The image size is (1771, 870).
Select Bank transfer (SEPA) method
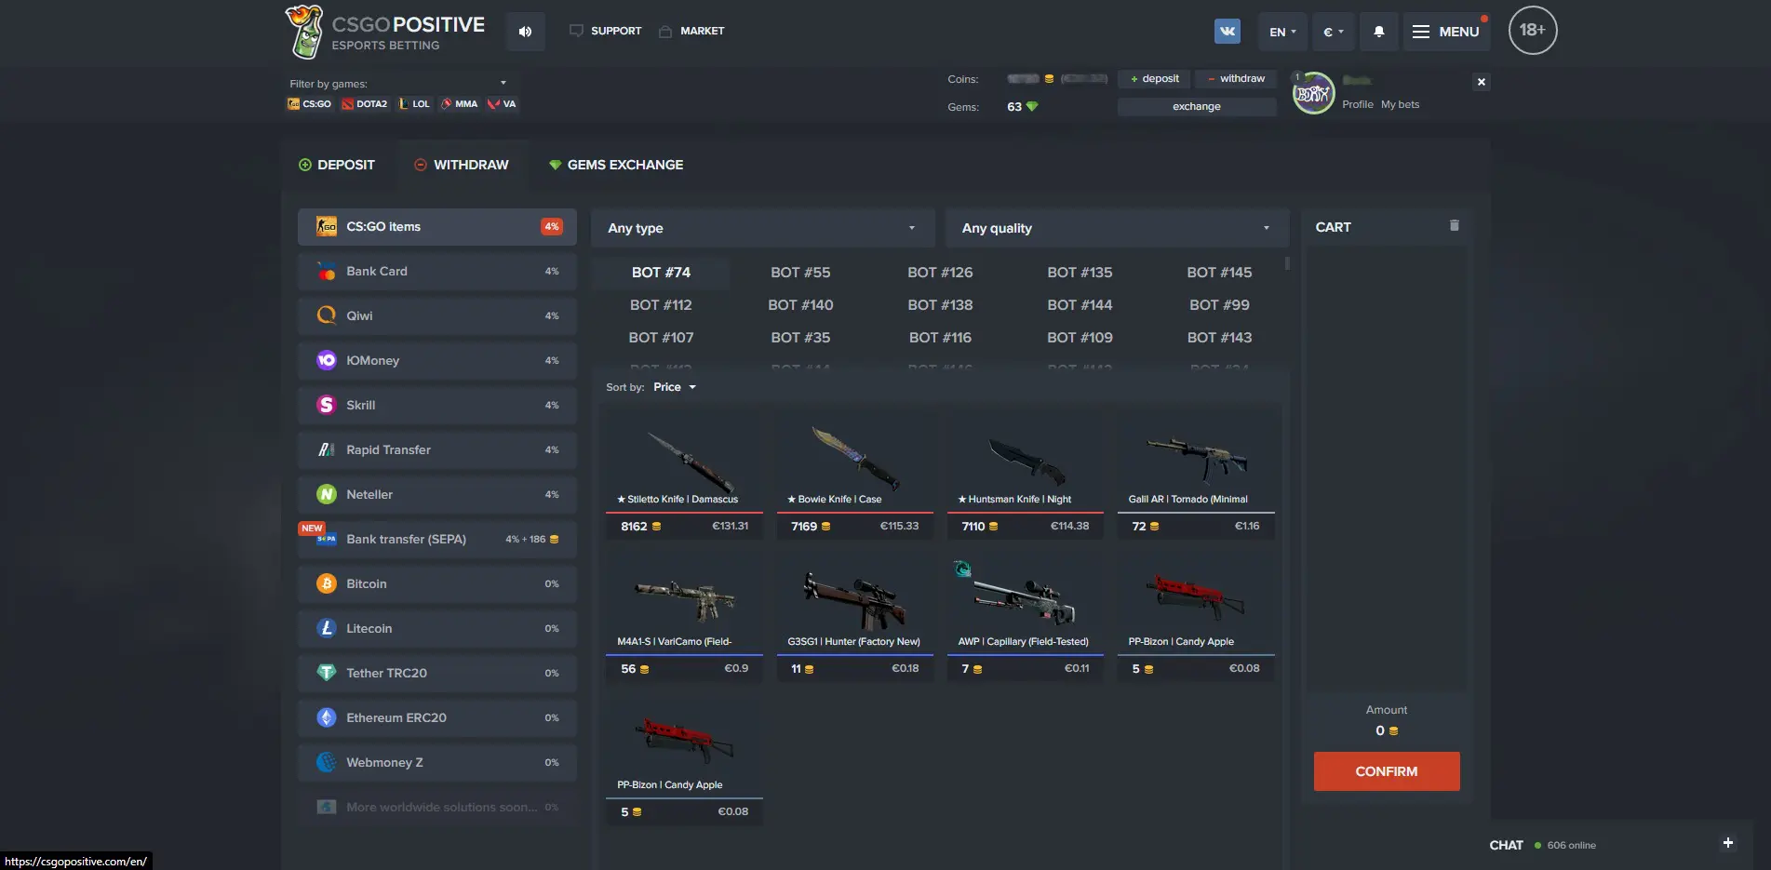[437, 540]
